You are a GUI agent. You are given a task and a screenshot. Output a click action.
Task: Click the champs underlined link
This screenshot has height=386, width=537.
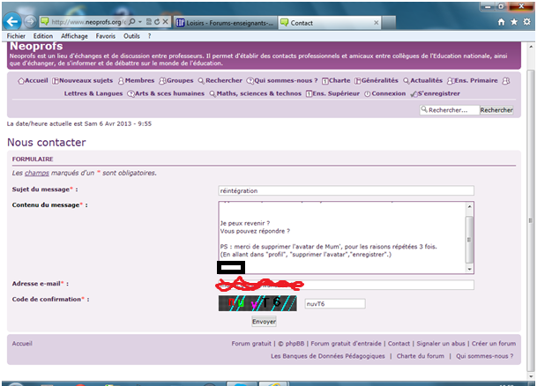(37, 173)
